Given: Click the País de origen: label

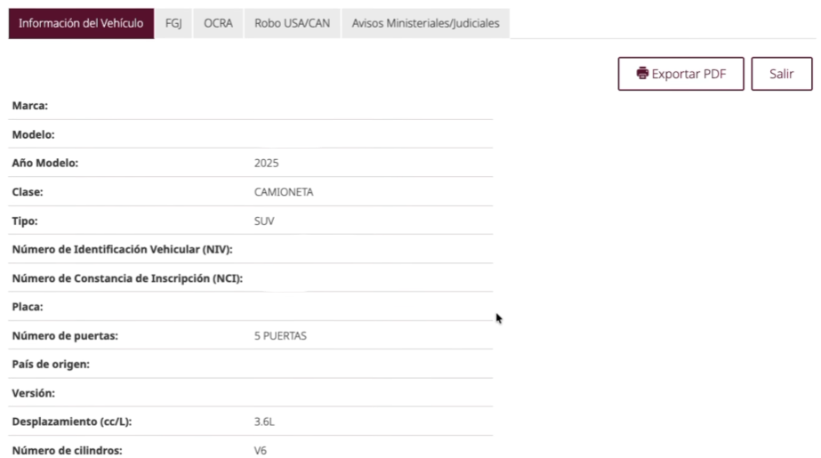Looking at the screenshot, I should tap(51, 365).
